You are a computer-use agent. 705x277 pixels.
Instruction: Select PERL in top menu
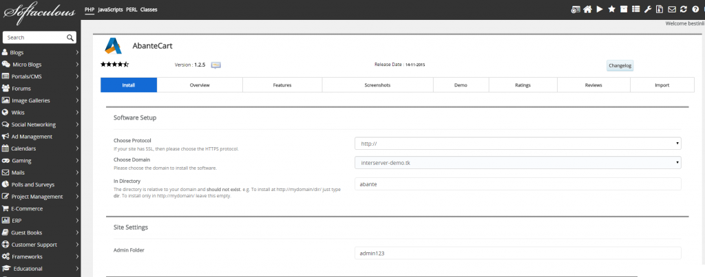coord(131,10)
